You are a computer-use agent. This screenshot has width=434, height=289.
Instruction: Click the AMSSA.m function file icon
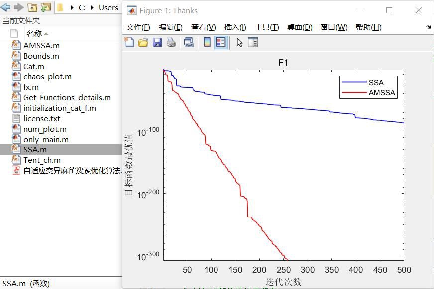(16, 45)
